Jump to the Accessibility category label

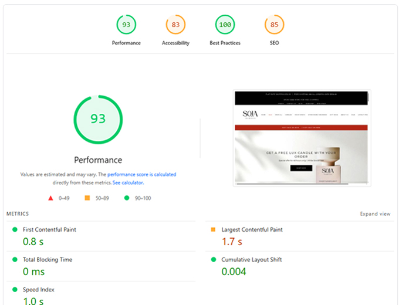click(175, 43)
